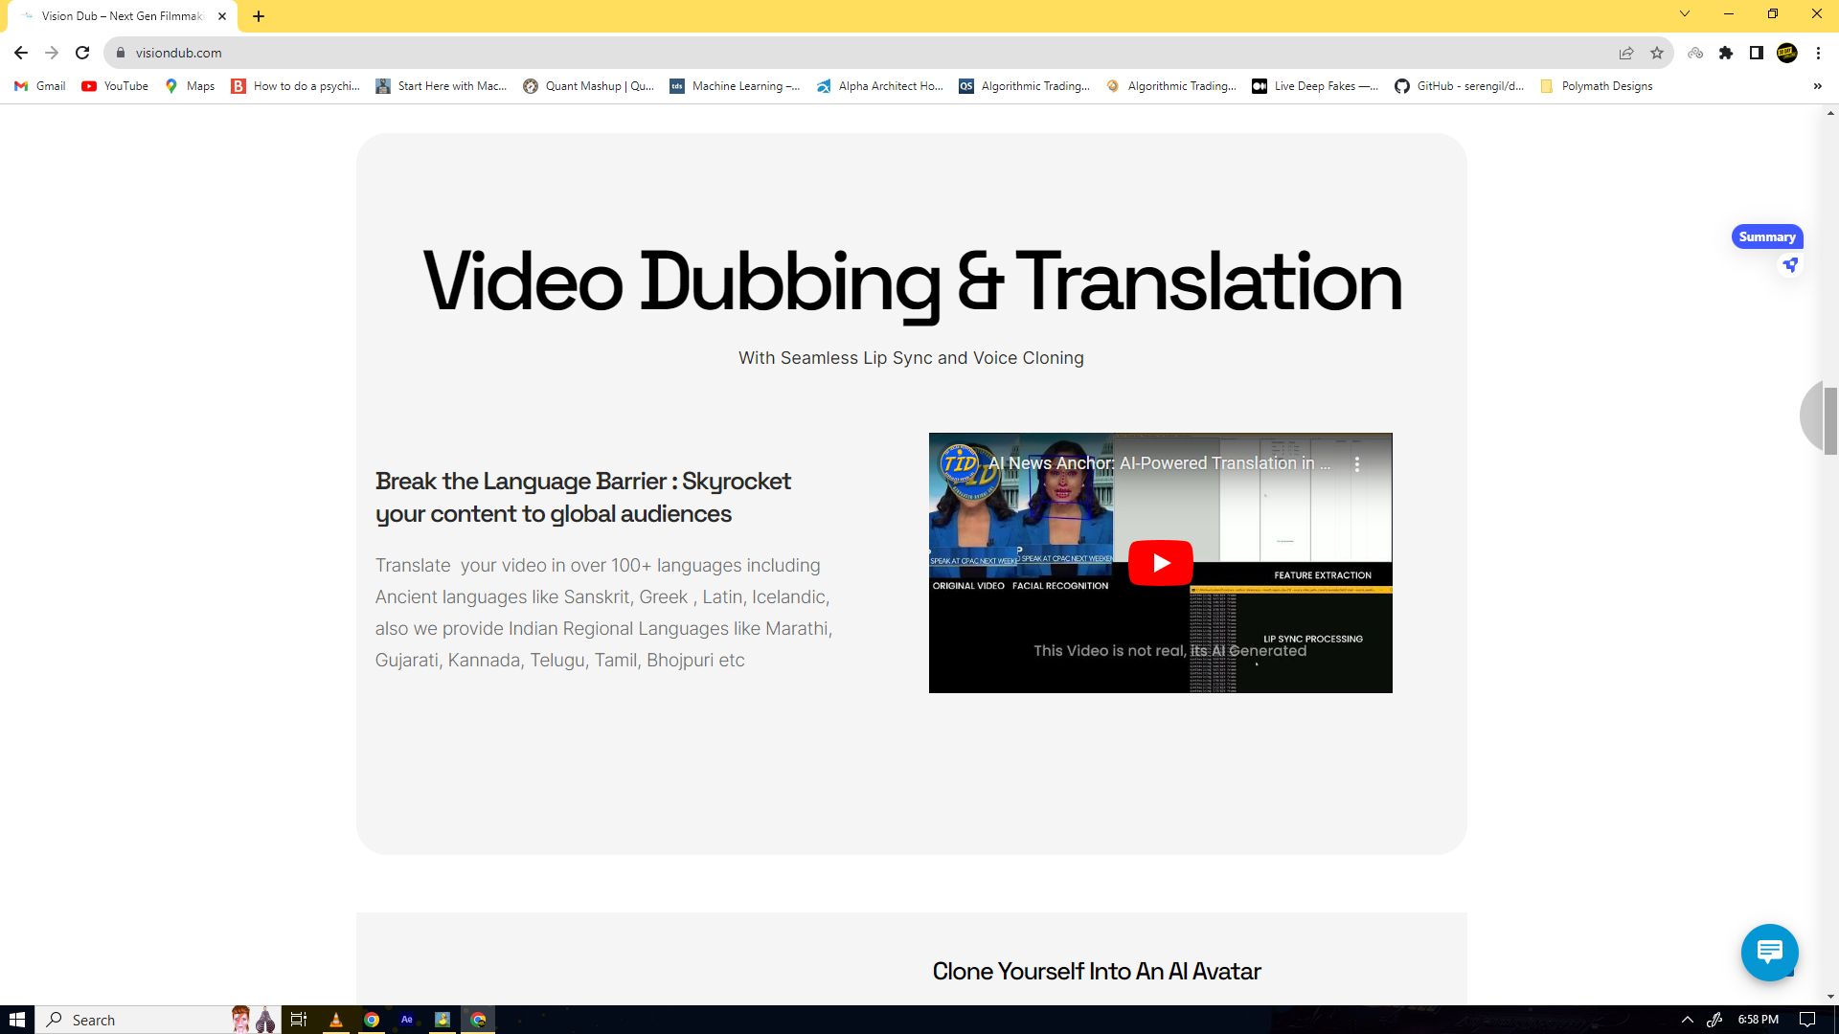Click the blue chat widget icon
Viewport: 1839px width, 1034px height.
[1769, 952]
